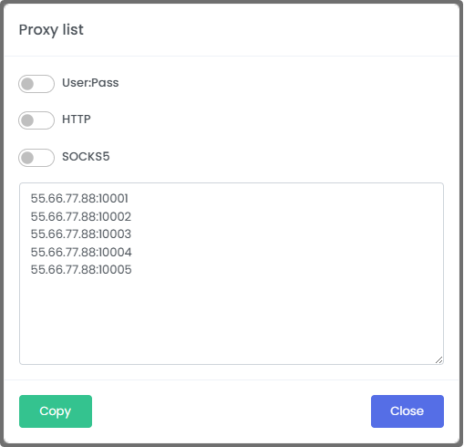Viewport: 464px width, 447px height.
Task: Click the dark backdrop outside the dialog
Action: 2,223
